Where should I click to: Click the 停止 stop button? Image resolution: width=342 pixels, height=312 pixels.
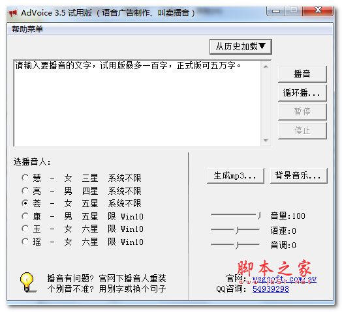pos(302,131)
